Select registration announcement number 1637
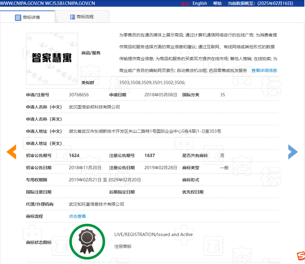This screenshot has width=305, height=264. click(149, 156)
